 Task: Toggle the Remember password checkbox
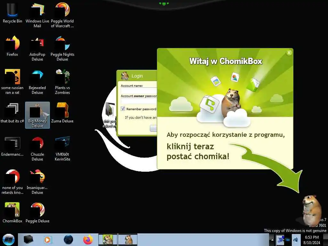(x=123, y=109)
